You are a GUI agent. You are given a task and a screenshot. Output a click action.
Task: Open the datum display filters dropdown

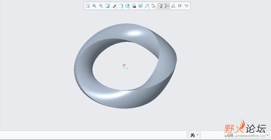click(x=154, y=6)
